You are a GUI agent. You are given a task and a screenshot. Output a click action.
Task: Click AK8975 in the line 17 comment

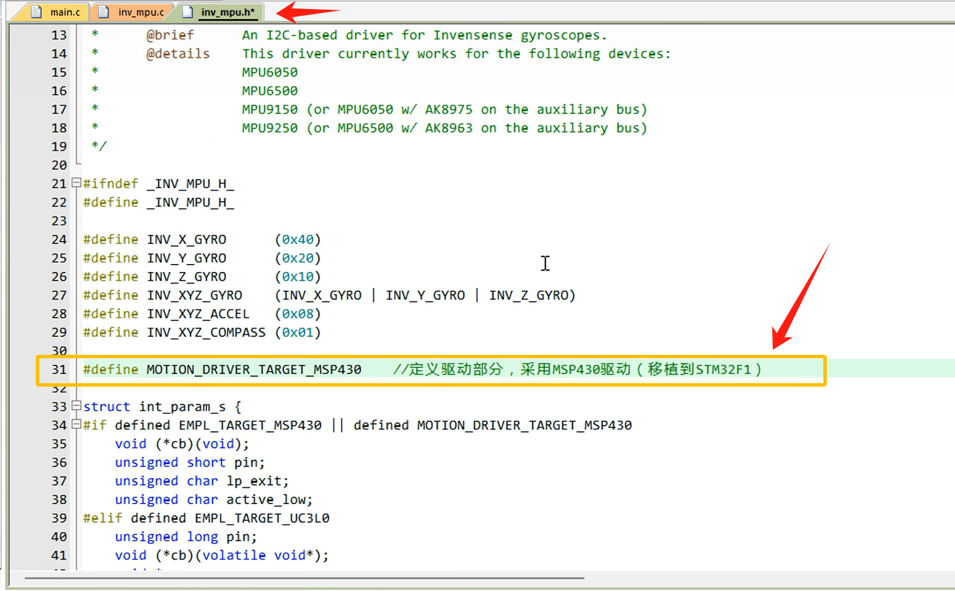click(x=449, y=110)
